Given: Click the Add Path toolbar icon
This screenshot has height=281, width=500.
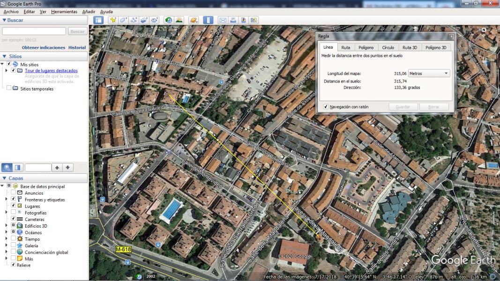Looking at the screenshot, I should point(134,20).
